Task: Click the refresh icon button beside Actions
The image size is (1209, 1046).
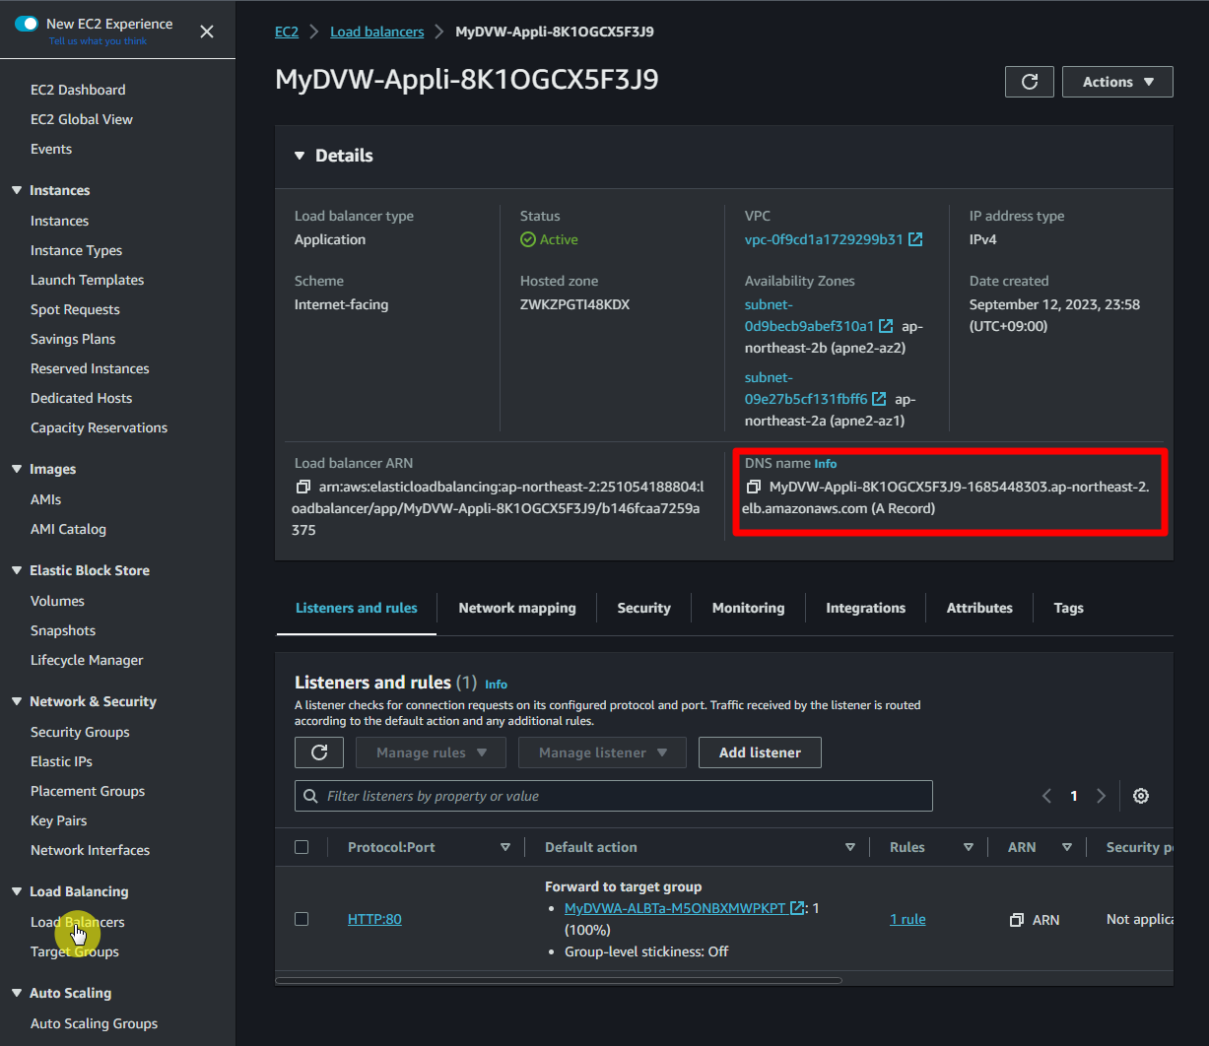Action: click(x=1030, y=82)
